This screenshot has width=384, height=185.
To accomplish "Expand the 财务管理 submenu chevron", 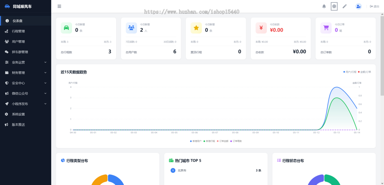I will pos(45,73).
